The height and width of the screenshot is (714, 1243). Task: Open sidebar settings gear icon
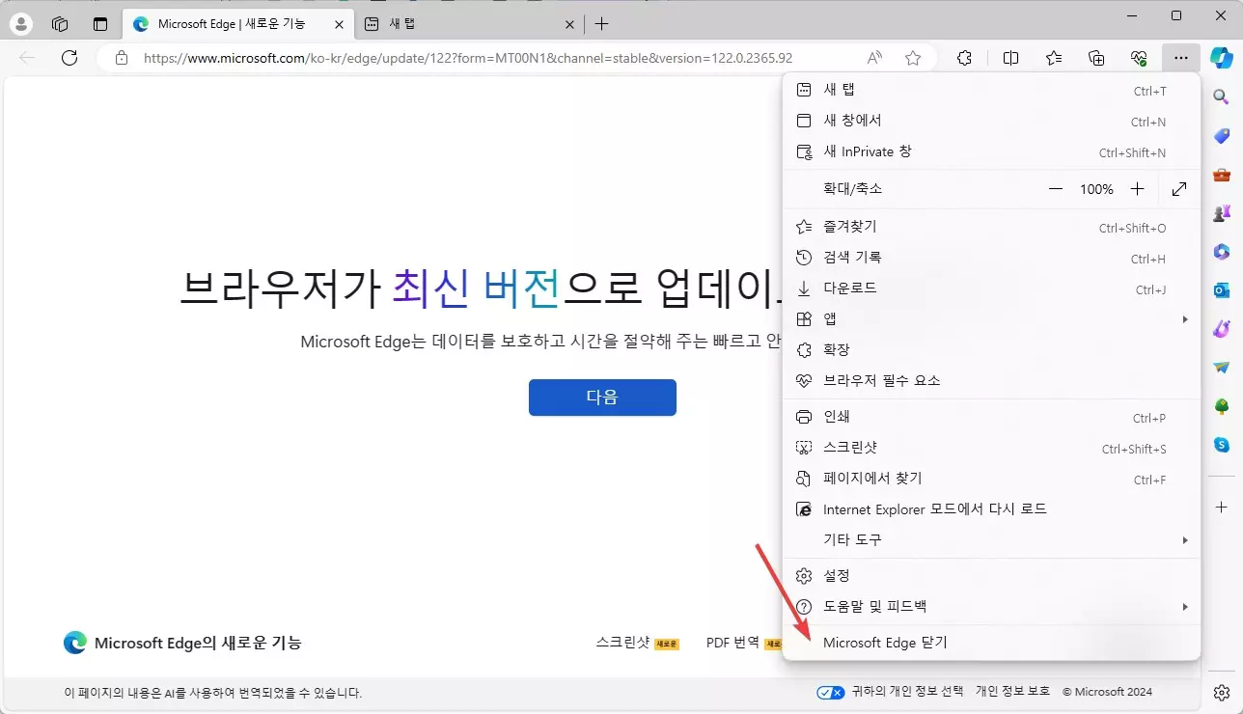coord(1221,692)
